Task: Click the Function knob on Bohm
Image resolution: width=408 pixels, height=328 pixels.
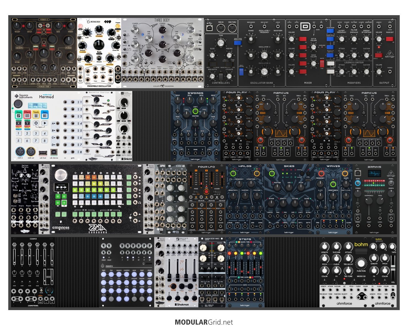Action: tap(361, 264)
